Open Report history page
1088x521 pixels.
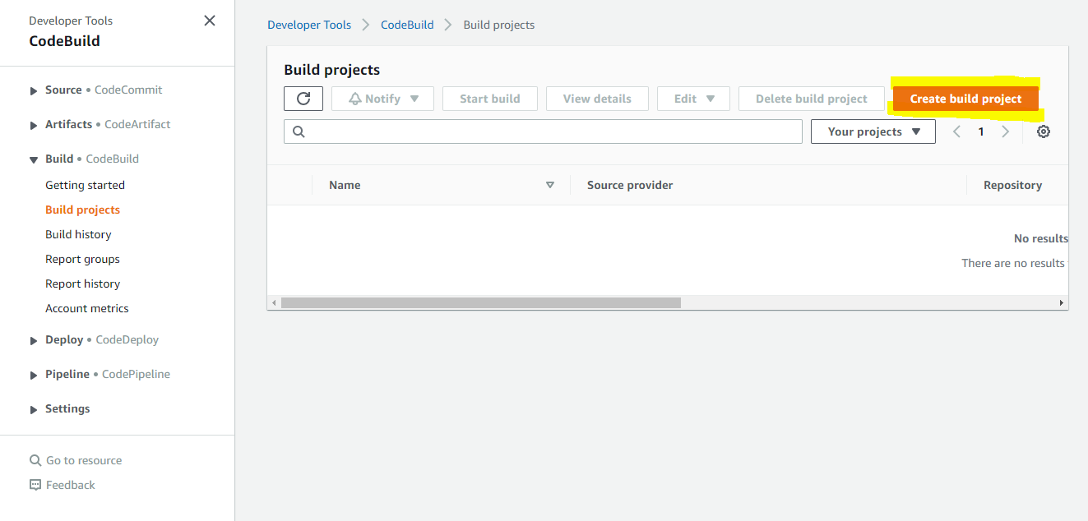[x=82, y=284]
